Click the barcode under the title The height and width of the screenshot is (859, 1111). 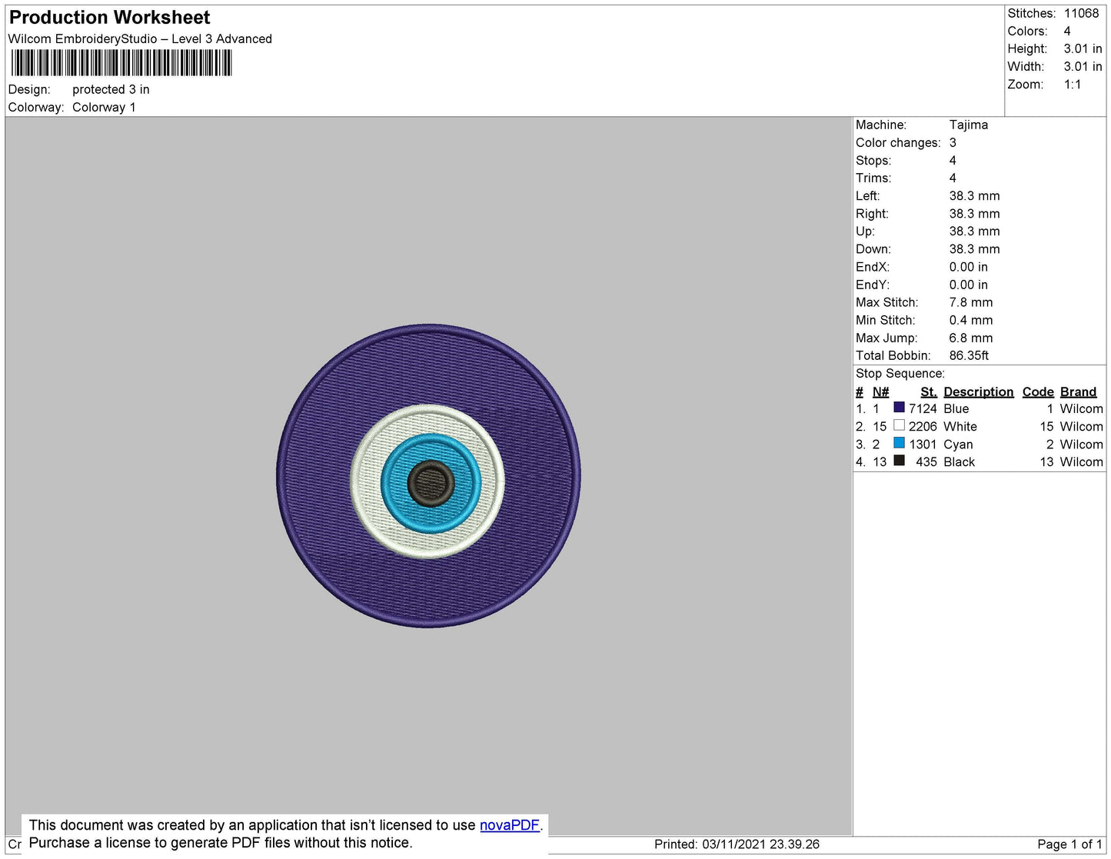click(121, 63)
